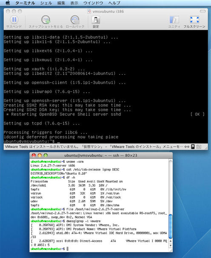Click the ssh Terminal scrollbar thumb
Screen dimensions: 211x258
coord(171,226)
